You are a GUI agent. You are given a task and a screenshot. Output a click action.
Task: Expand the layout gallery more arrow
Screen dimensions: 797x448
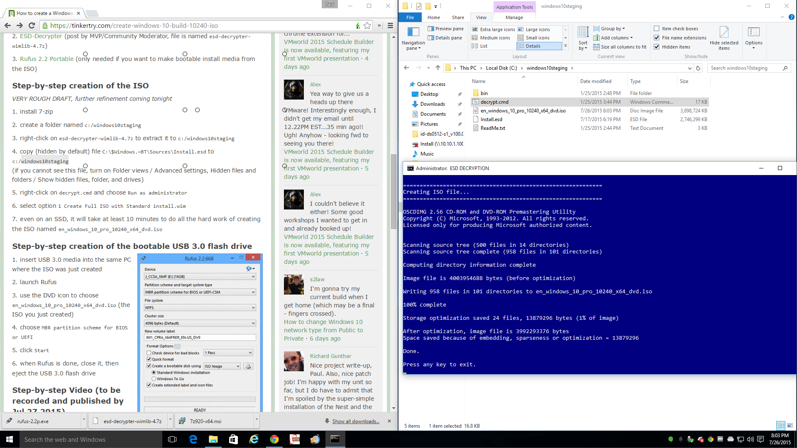click(x=565, y=46)
